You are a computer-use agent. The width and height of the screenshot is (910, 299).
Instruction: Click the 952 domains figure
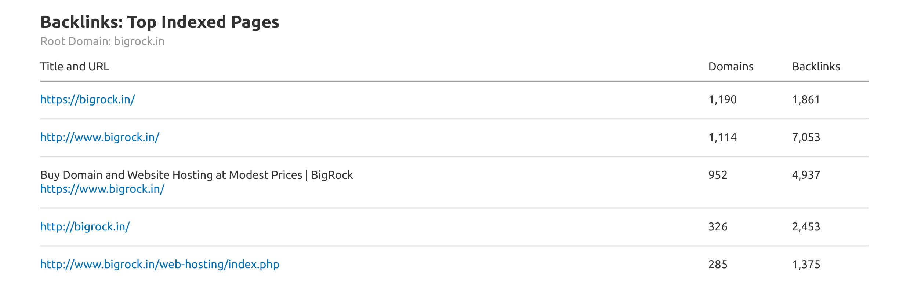point(718,175)
